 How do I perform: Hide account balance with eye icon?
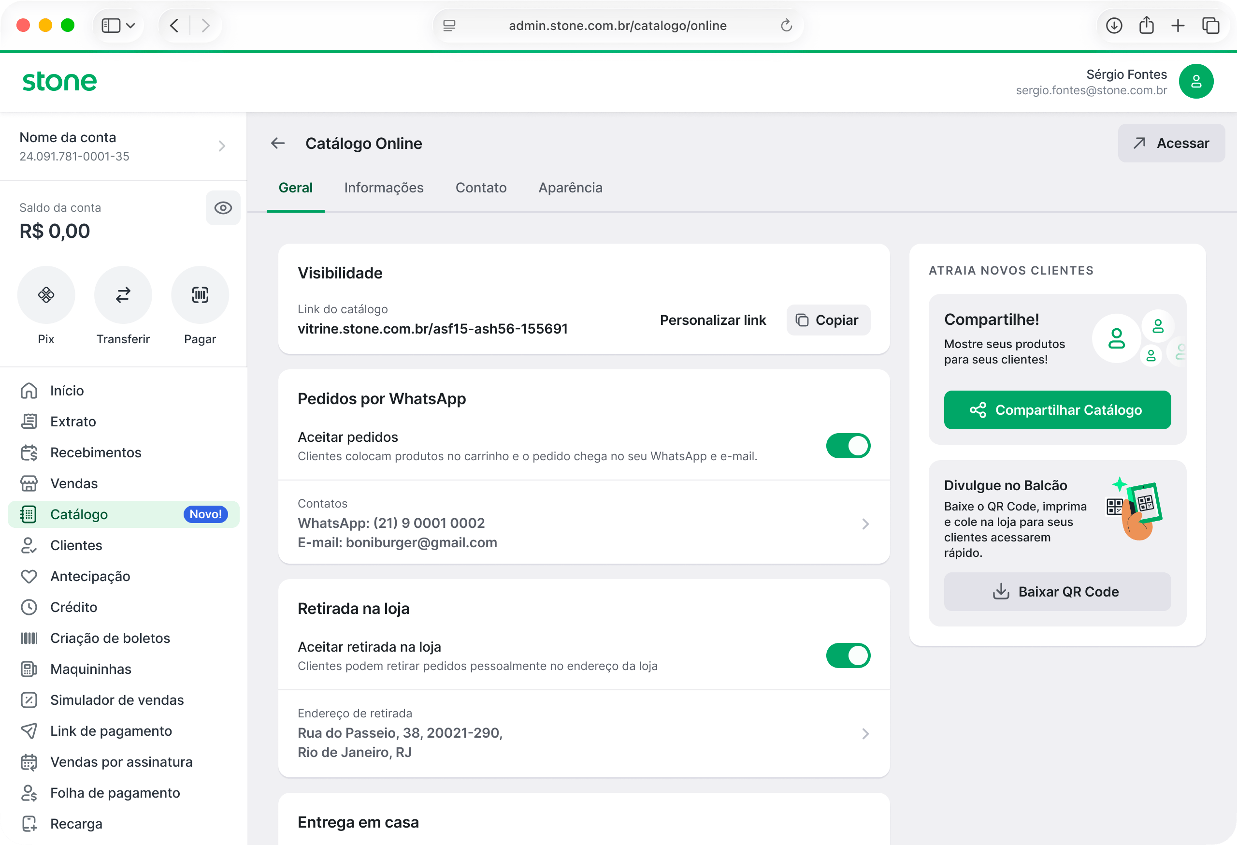tap(223, 208)
